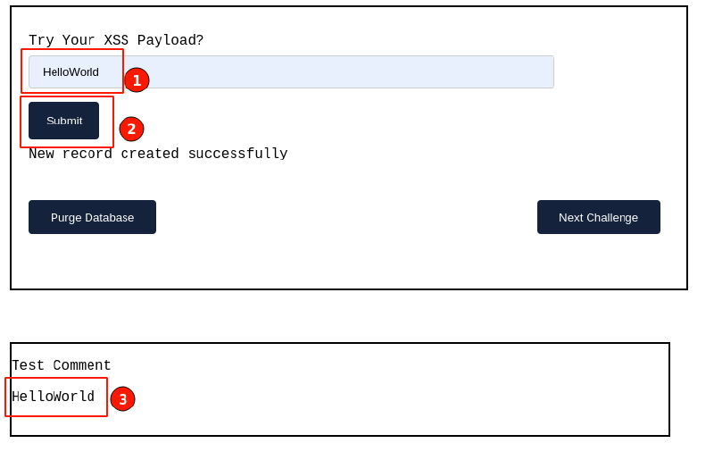The height and width of the screenshot is (460, 714).
Task: Click the "Test Comment" entry
Action: 62,366
